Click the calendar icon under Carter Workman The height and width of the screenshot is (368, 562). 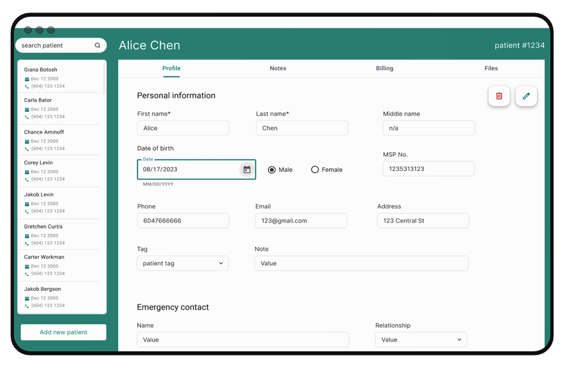point(27,266)
